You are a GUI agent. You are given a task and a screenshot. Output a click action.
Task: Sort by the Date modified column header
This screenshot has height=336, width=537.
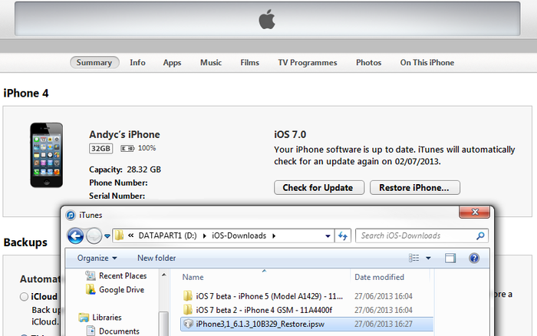pos(380,277)
